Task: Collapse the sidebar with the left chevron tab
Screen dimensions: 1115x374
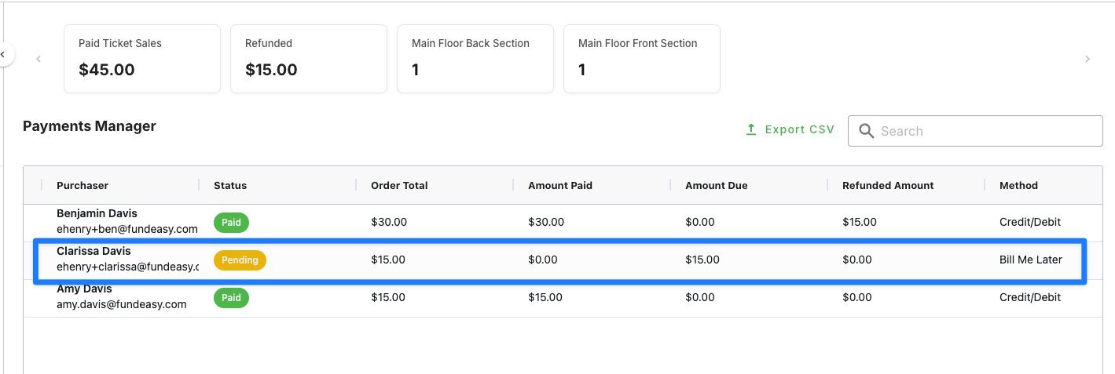Action: [4, 55]
